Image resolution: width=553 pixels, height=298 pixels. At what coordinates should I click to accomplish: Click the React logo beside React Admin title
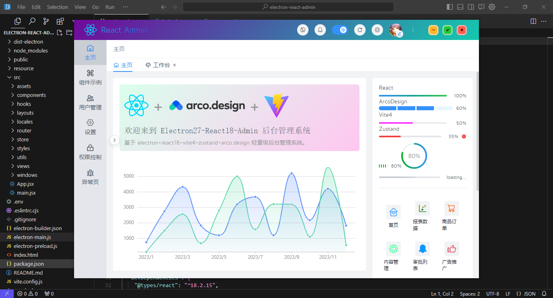tap(90, 30)
